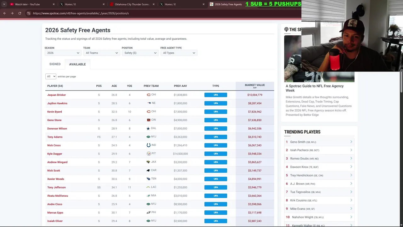
Task: Close the Oklahoma City Thunder Scores tab
Action: tap(153, 4)
